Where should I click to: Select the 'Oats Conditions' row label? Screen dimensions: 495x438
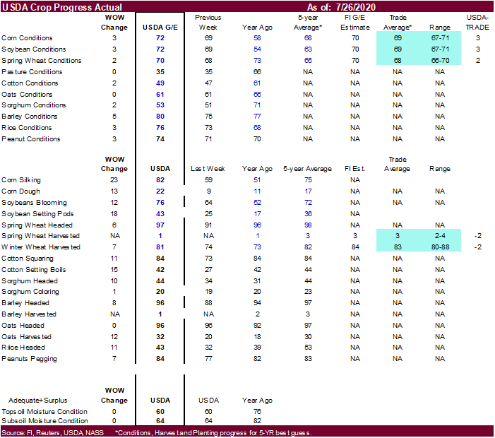(x=27, y=95)
